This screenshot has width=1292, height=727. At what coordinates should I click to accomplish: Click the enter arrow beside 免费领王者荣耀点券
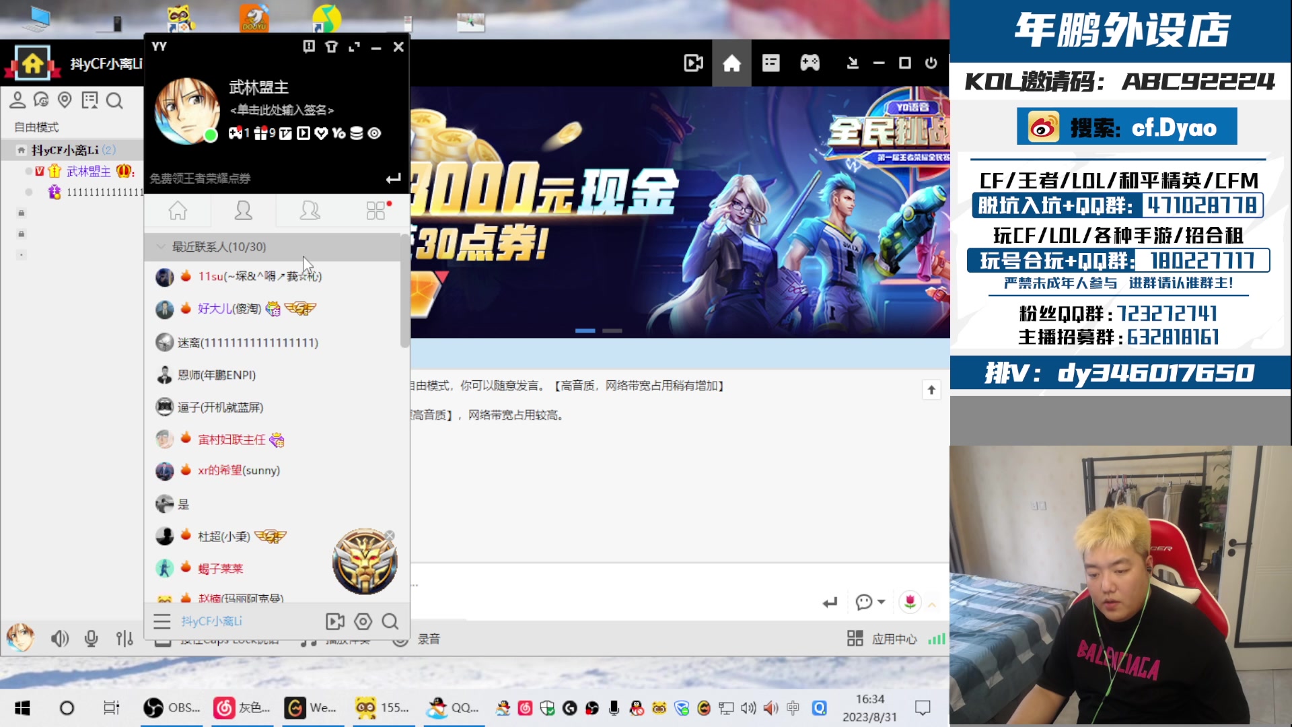tap(393, 178)
